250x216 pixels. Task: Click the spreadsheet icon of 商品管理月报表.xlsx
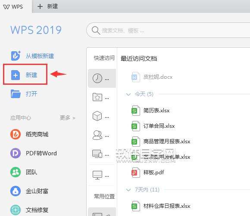pyautogui.click(x=136, y=142)
